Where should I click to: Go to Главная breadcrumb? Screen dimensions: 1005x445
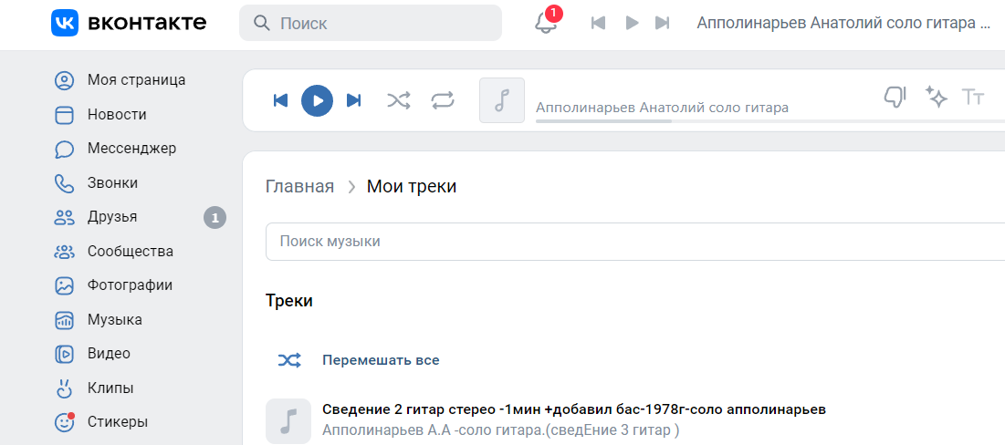coord(300,187)
